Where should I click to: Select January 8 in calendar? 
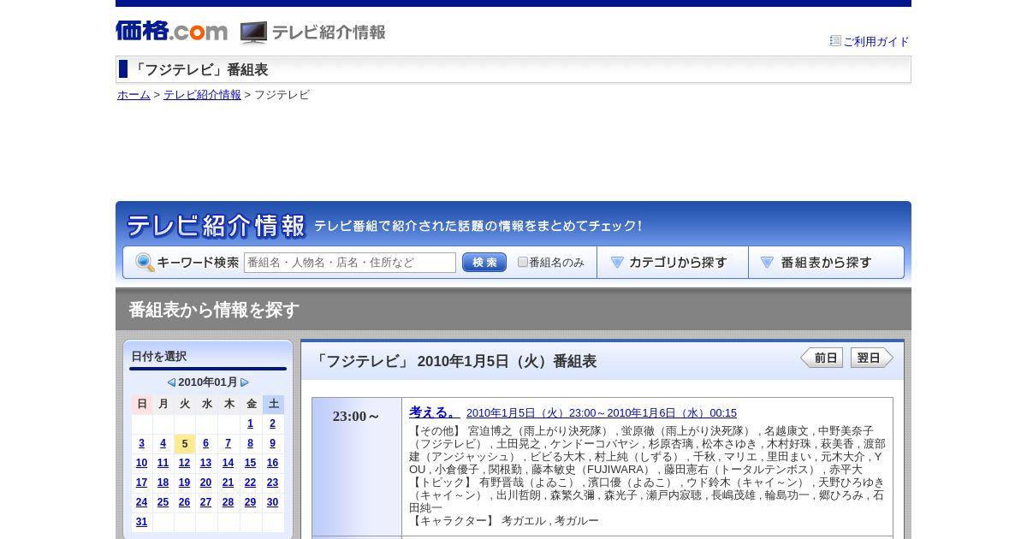click(x=251, y=443)
